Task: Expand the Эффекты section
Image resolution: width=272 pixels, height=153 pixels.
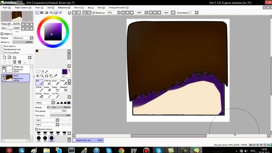Action: [2, 34]
